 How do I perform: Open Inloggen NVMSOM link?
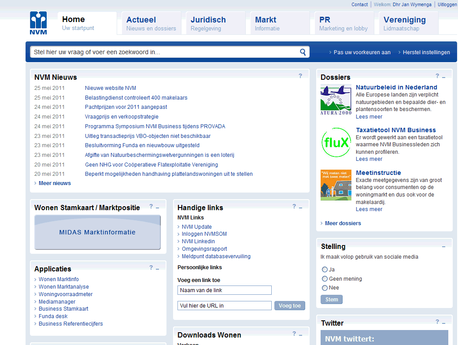point(204,234)
